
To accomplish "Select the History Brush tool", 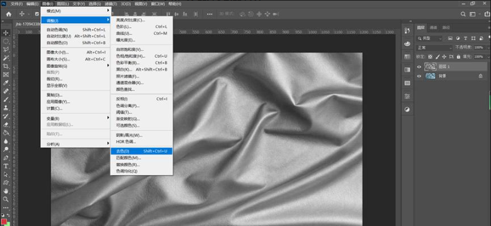I will 6,116.
